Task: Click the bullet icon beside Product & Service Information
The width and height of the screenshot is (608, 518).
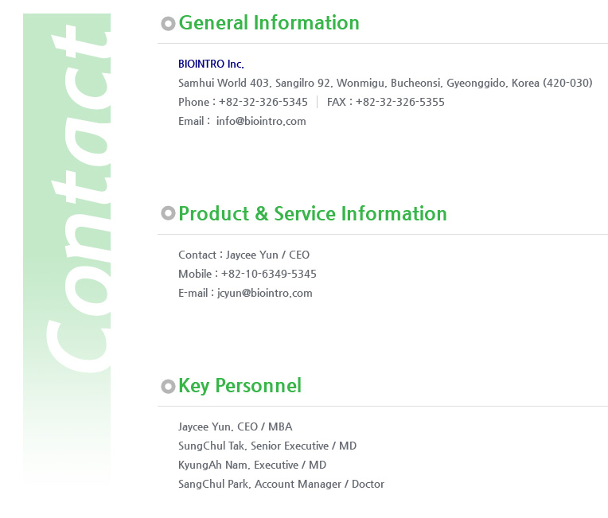Action: (x=168, y=213)
